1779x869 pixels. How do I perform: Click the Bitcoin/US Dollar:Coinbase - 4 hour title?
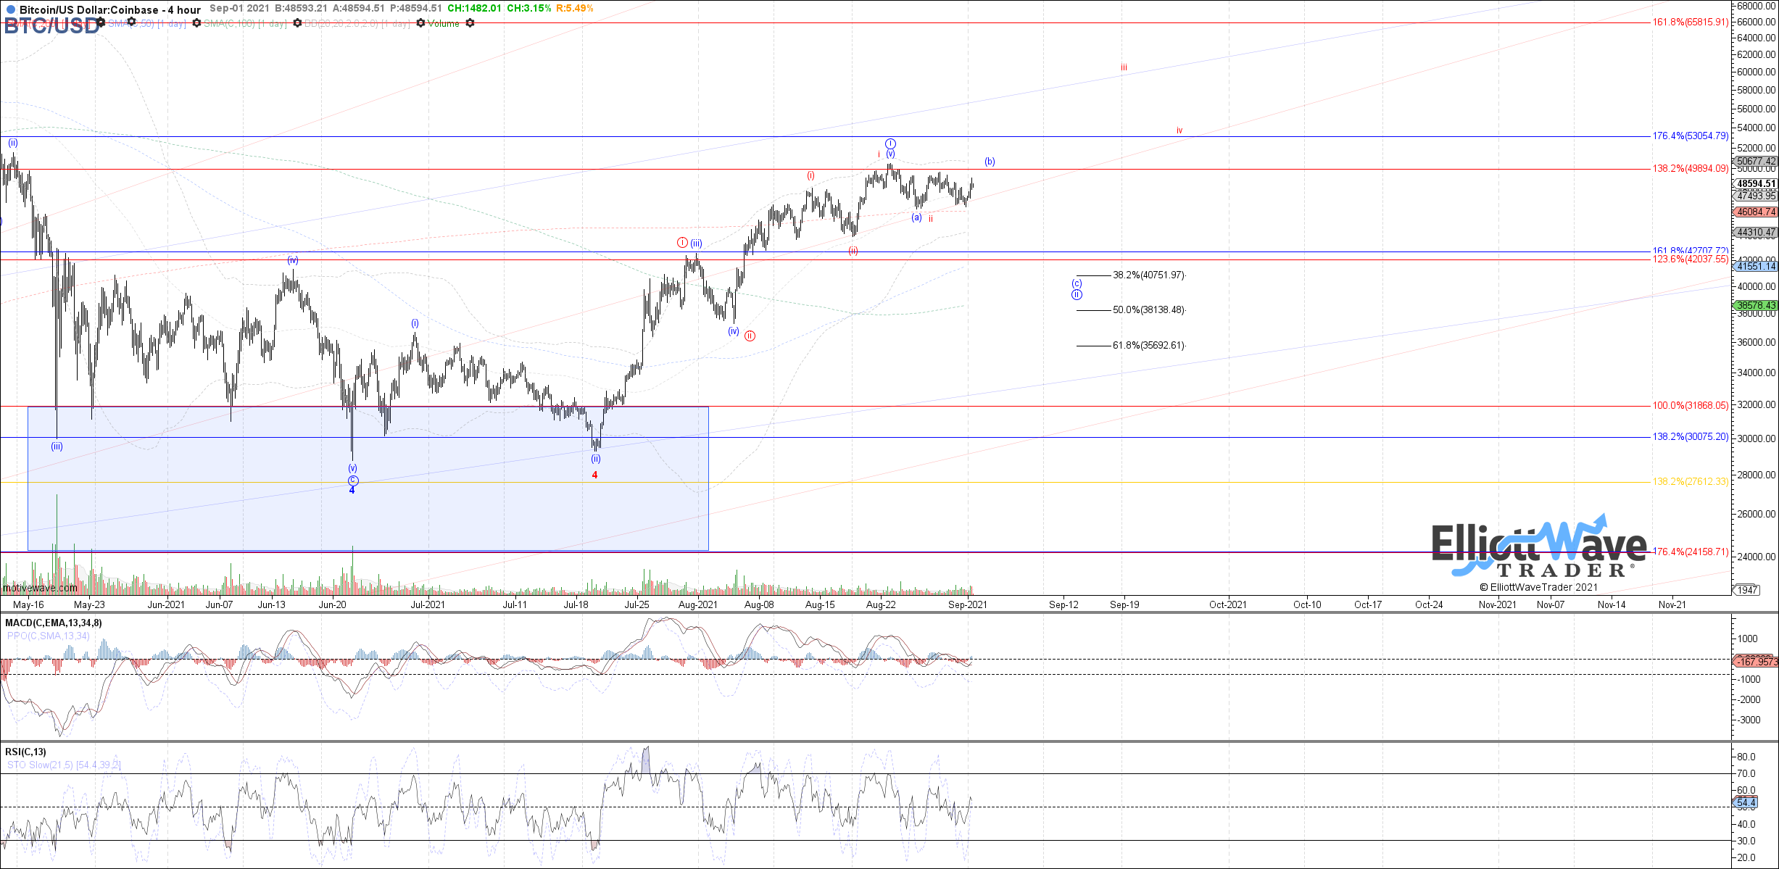pyautogui.click(x=110, y=10)
